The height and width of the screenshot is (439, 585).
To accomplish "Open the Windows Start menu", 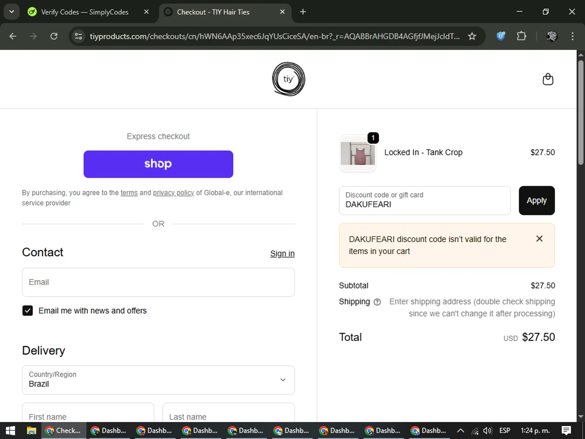I will coord(11,431).
